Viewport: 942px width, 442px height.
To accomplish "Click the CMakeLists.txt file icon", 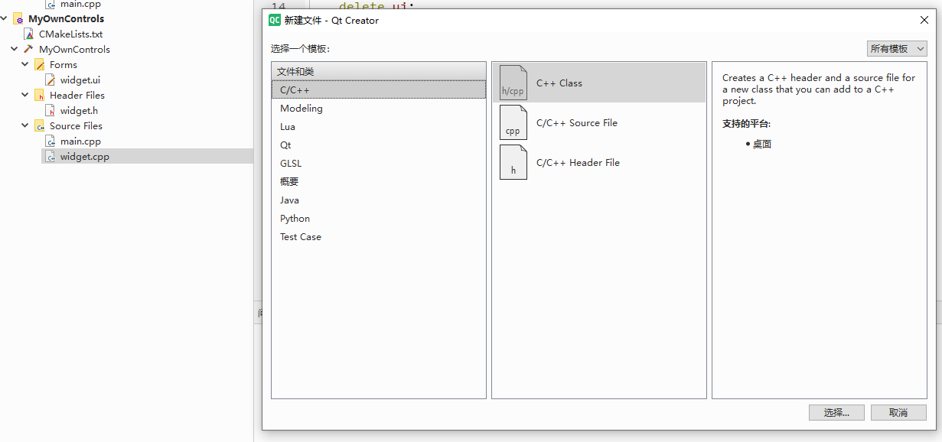I will click(x=30, y=34).
